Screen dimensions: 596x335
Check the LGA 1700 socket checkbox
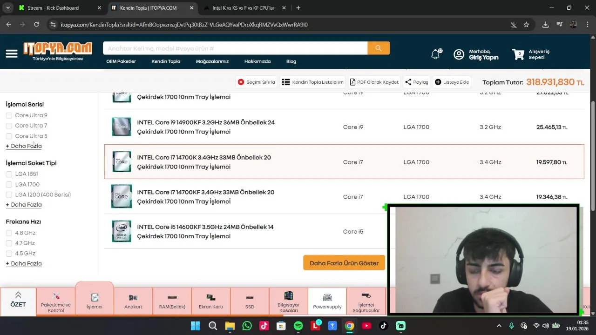[x=9, y=184]
